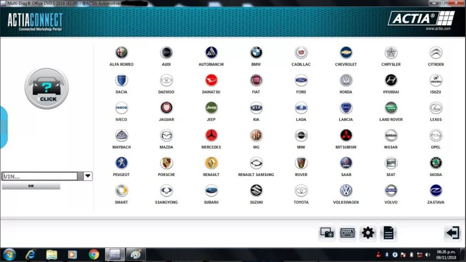Pick the Rover logo
Screen dimensions: 466x262
301,163
